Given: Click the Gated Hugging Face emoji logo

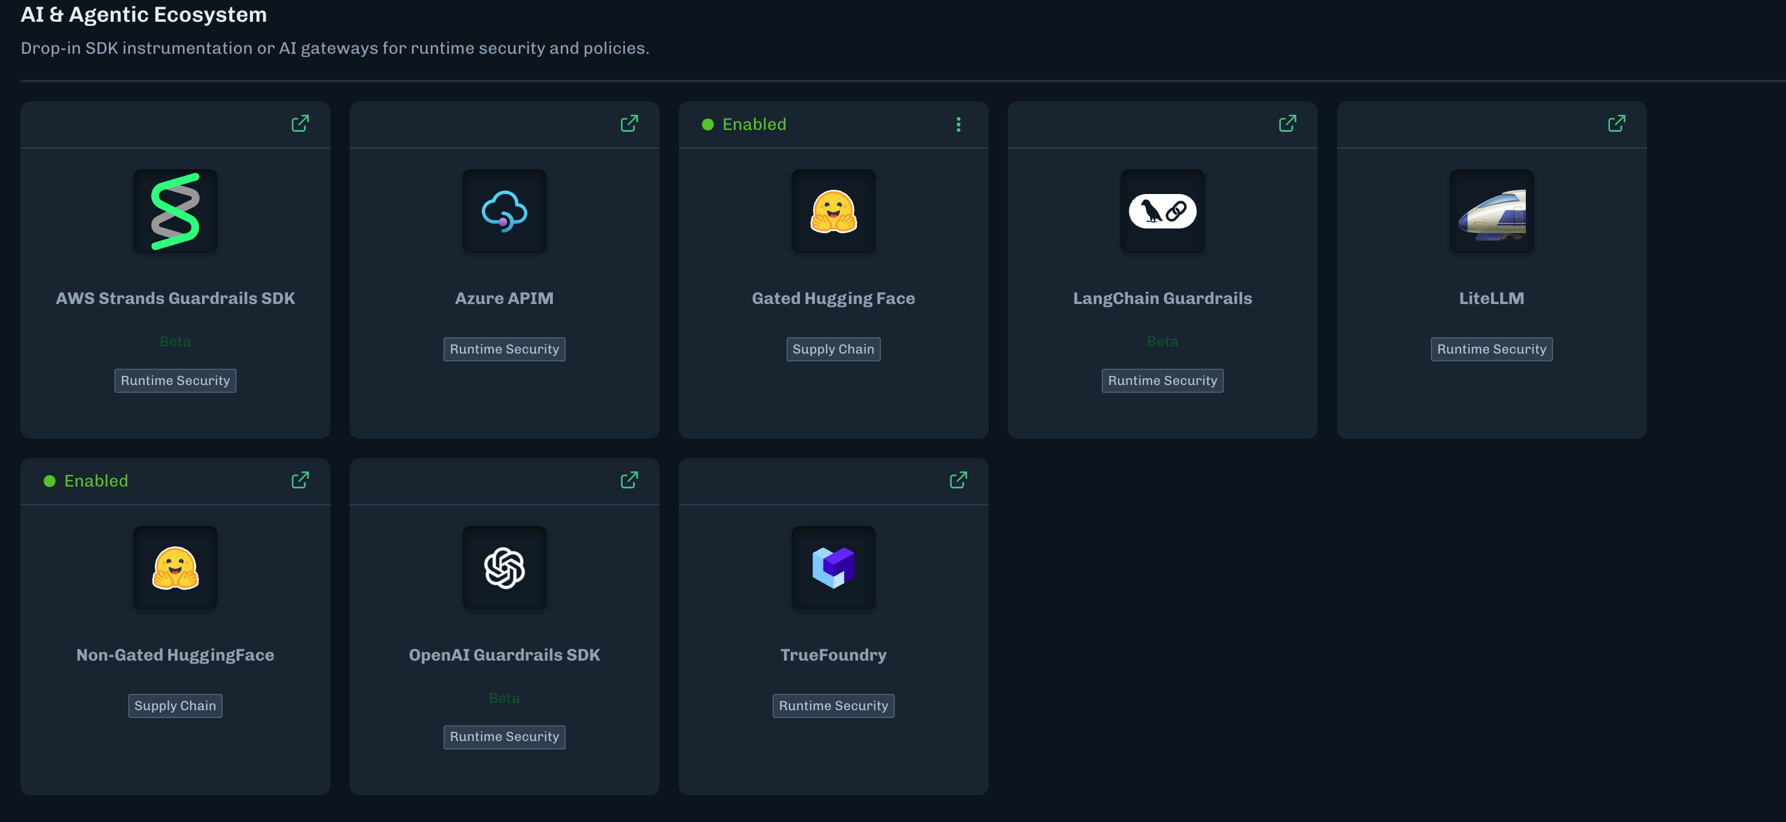Looking at the screenshot, I should [833, 212].
